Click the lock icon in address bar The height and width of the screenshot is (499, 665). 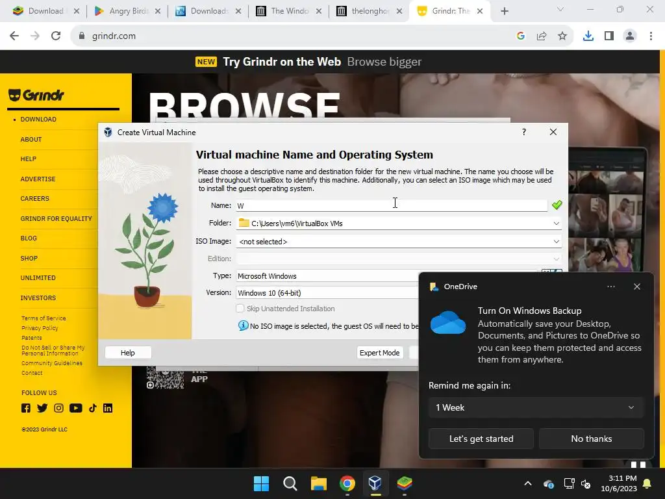pos(82,36)
